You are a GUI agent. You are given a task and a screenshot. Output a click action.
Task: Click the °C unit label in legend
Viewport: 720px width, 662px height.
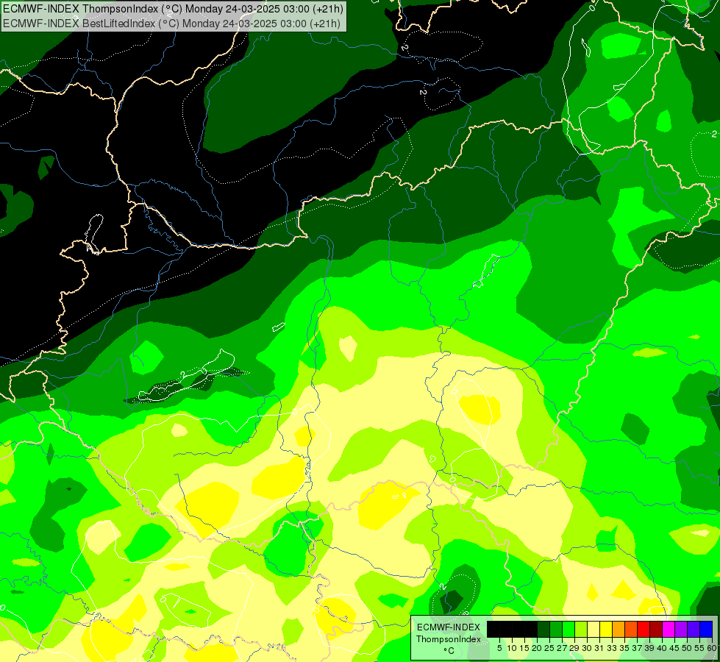pyautogui.click(x=449, y=651)
